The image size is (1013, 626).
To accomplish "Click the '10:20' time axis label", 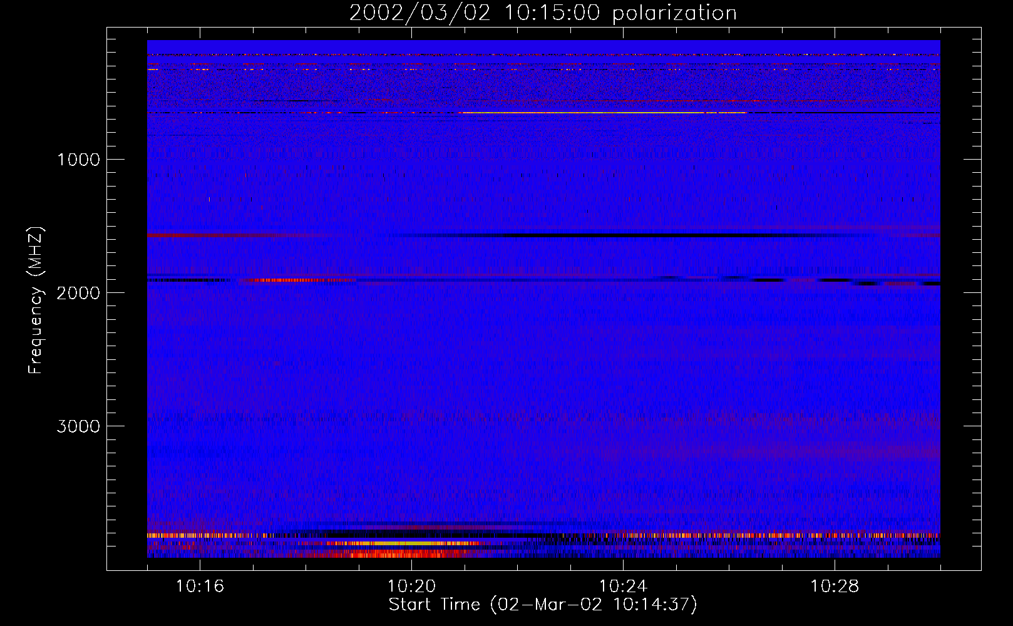I will click(x=411, y=587).
